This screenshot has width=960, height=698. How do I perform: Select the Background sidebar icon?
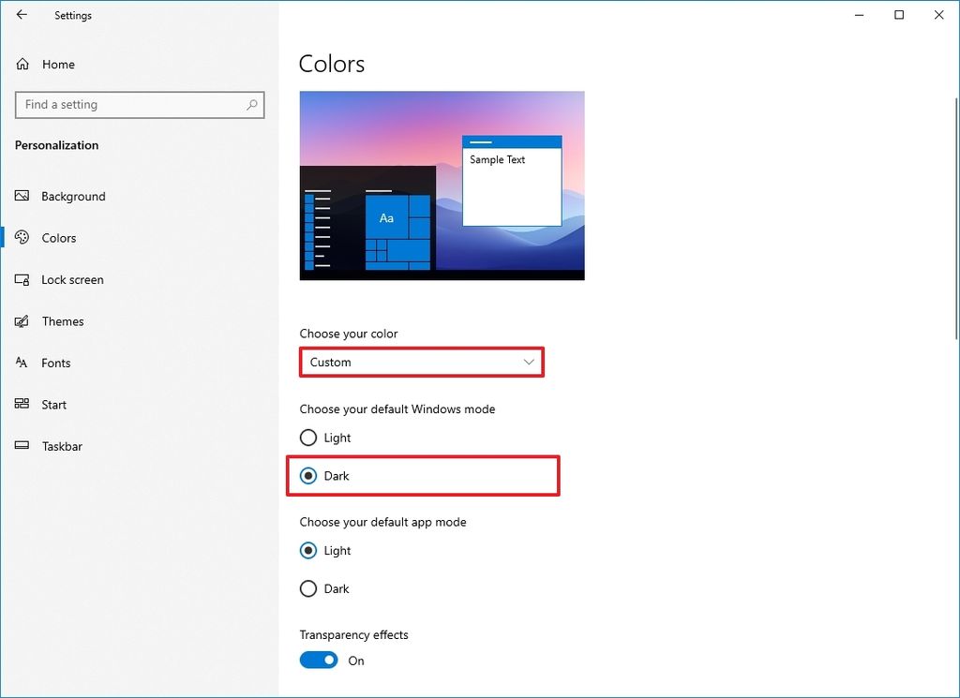(x=22, y=196)
